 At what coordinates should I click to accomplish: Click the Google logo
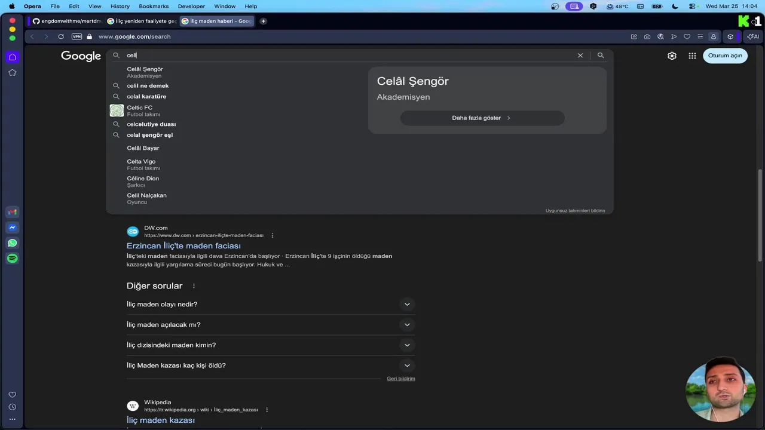(x=81, y=56)
